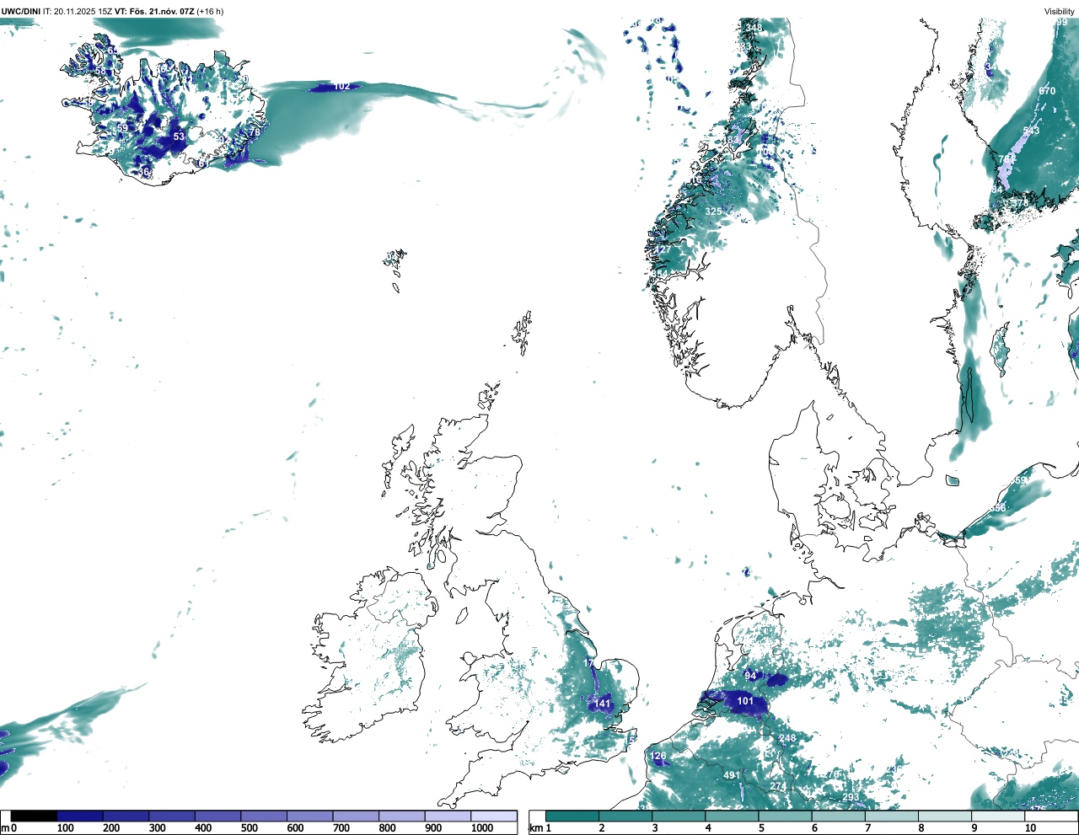Select the 500–600 m purple legend swatch
Screen dimensions: 1079x835
pos(263,816)
